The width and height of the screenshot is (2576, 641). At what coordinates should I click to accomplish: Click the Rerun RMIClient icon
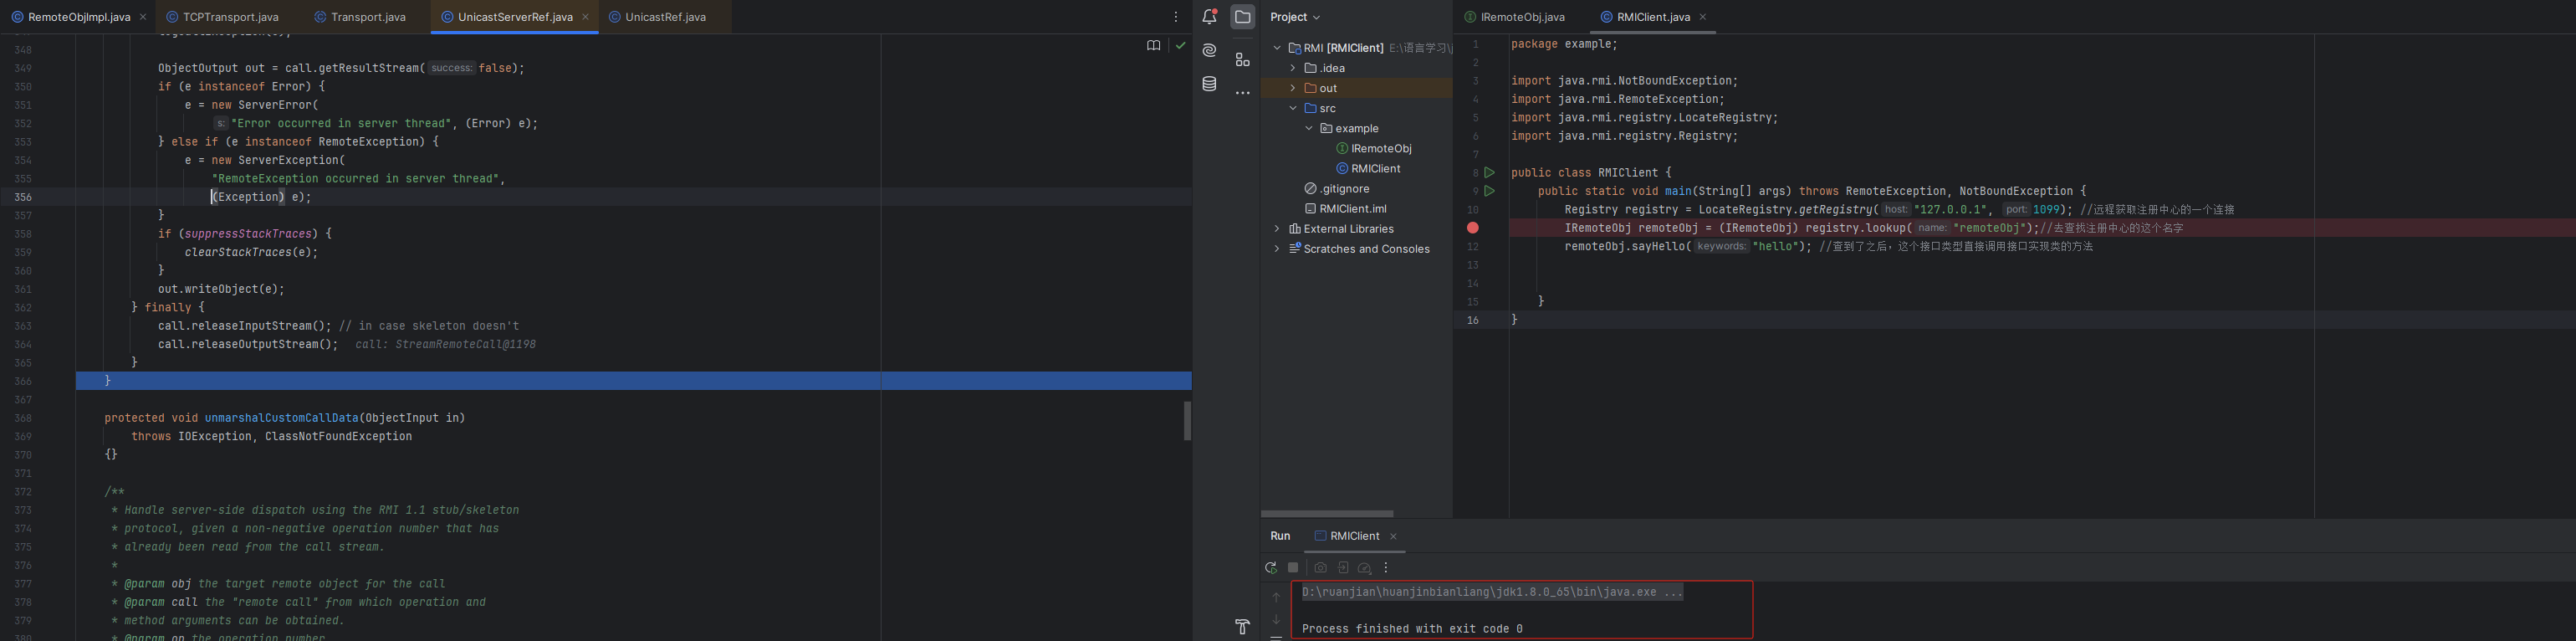1271,568
